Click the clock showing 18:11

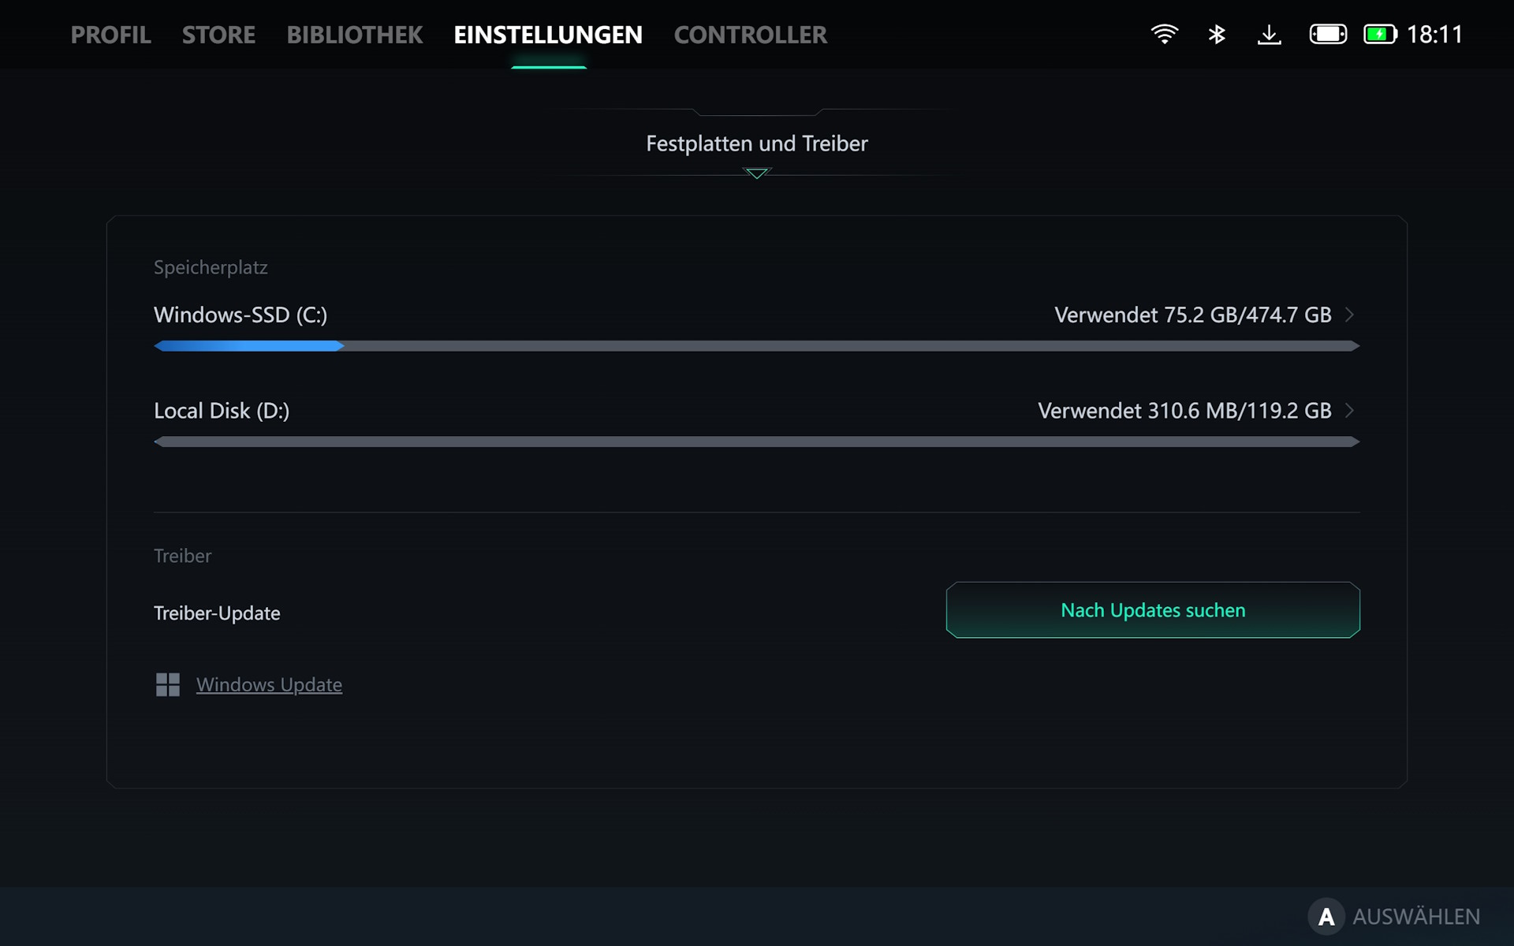pyautogui.click(x=1434, y=34)
